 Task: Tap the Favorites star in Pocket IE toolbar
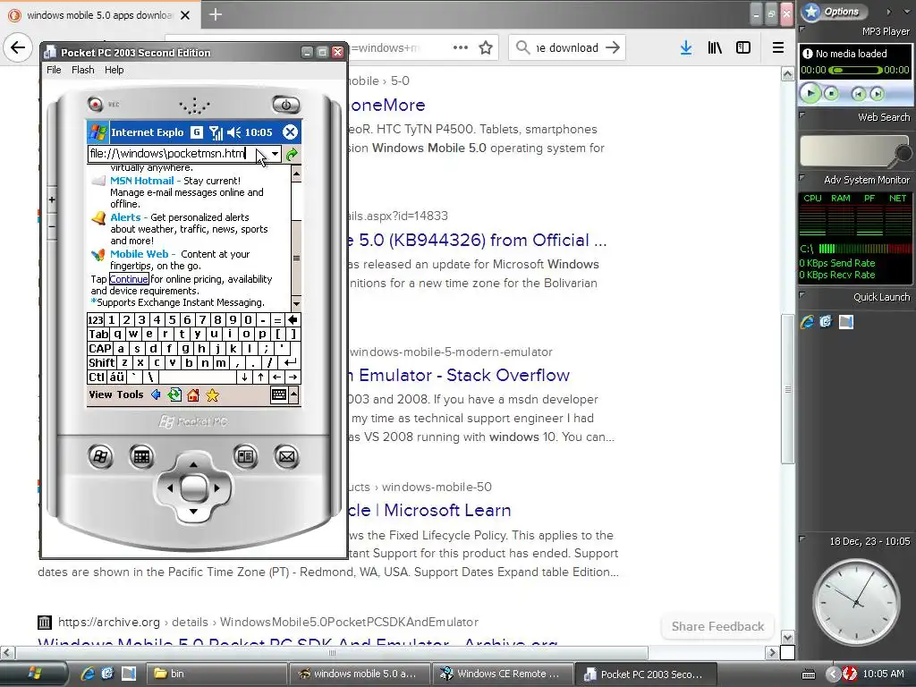pyautogui.click(x=212, y=395)
